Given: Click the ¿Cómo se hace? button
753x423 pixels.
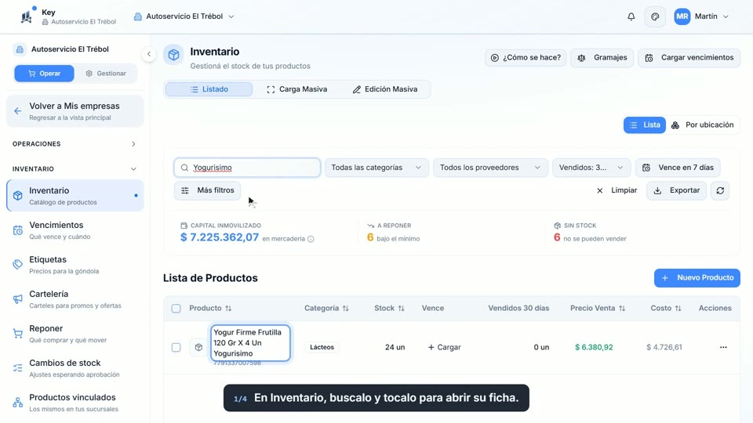Looking at the screenshot, I should [526, 57].
